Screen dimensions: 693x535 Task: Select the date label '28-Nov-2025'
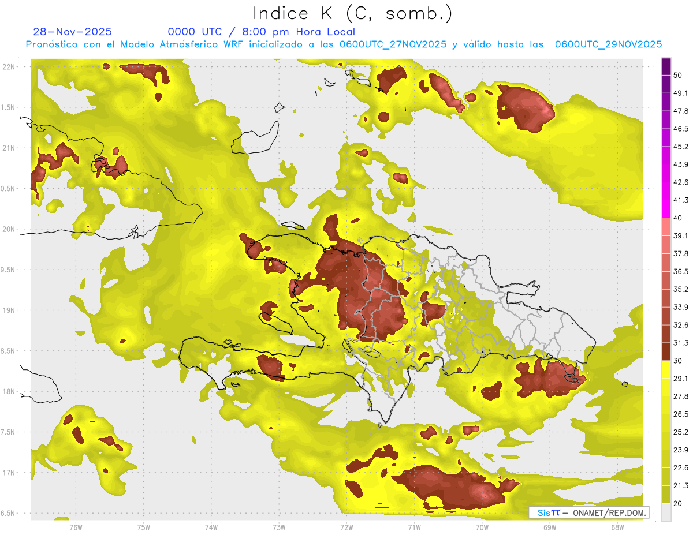coord(73,32)
